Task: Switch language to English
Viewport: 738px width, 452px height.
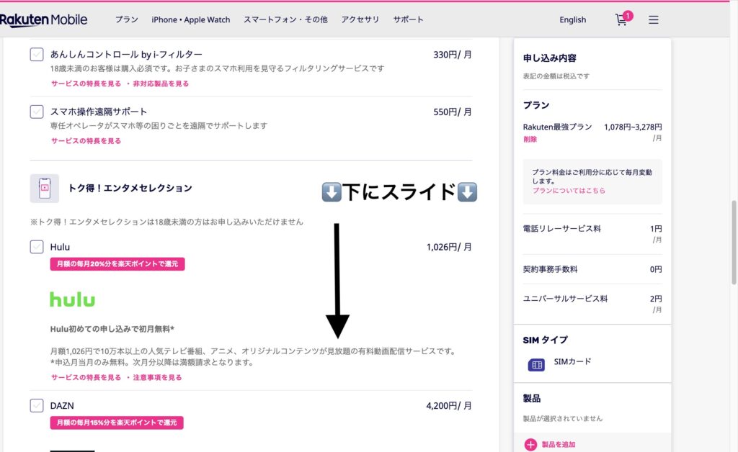Action: 573,19
